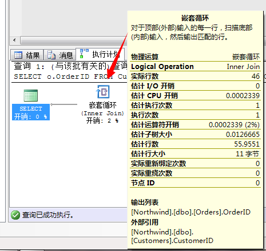Viewport: 266px width, 251px height.
Task: Click the 估计行数 value 55.9551
Action: click(247, 144)
